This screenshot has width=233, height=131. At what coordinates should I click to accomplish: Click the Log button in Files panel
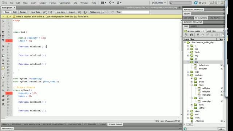point(221,129)
